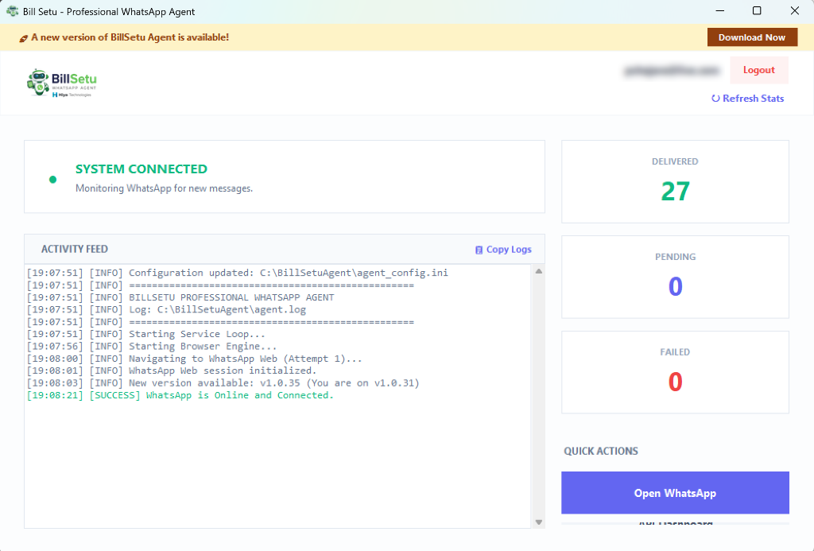Click the 'Monitoring WhatsApp for new messages' text
The width and height of the screenshot is (814, 551).
(x=164, y=188)
